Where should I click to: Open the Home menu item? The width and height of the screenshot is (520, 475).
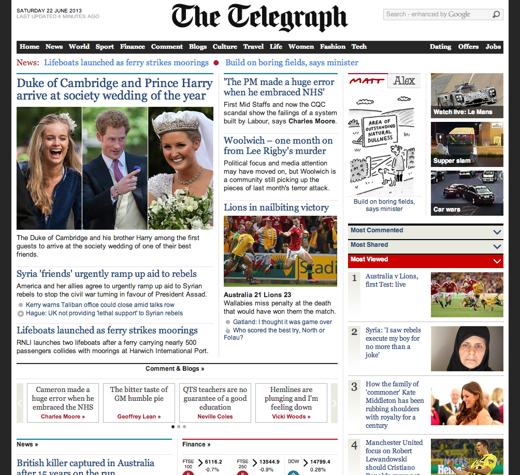coord(30,47)
